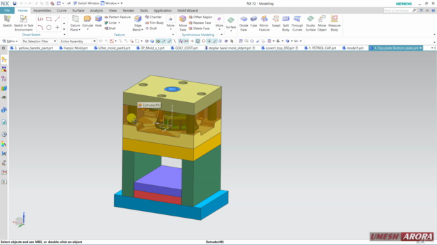Open the File menu

(7, 10)
